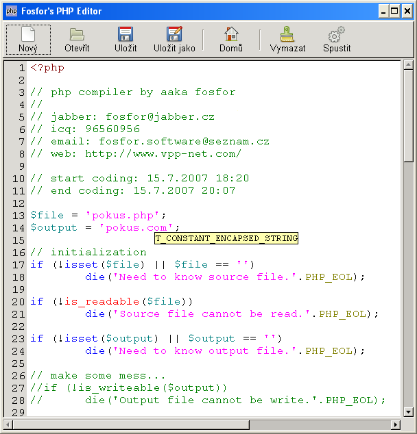This screenshot has width=417, height=434.
Task: Click the die keyword on line 21
Action: (95, 314)
